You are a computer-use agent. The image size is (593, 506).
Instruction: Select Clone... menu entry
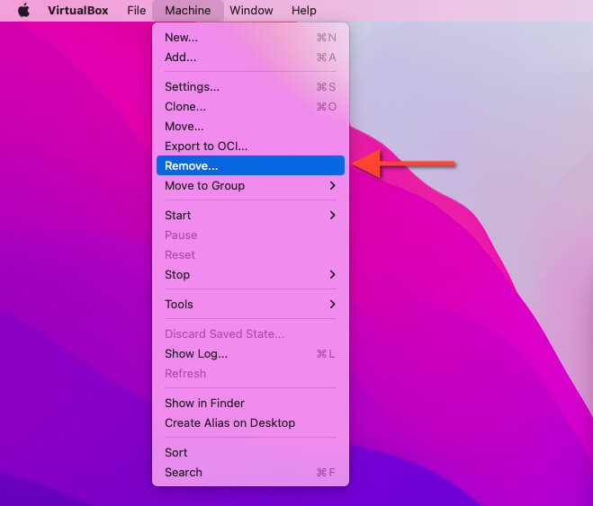coord(250,106)
